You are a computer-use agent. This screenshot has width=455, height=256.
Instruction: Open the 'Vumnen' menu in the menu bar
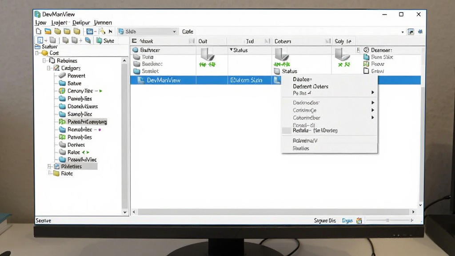click(x=103, y=23)
